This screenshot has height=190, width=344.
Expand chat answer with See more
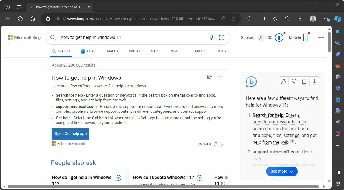pyautogui.click(x=282, y=171)
